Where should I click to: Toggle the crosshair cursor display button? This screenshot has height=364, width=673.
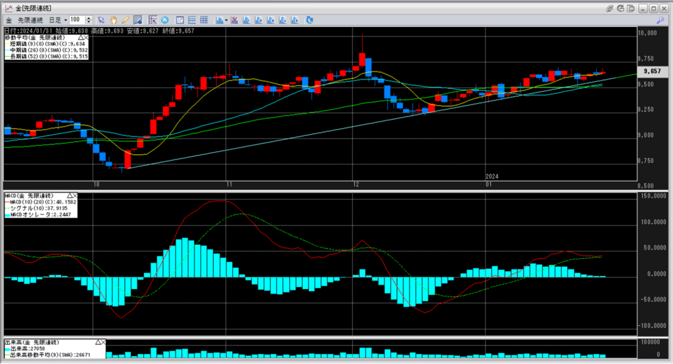click(x=152, y=20)
